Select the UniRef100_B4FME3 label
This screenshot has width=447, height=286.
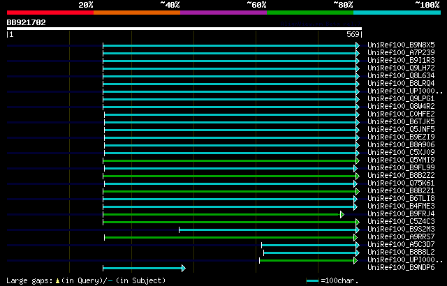pyautogui.click(x=401, y=206)
